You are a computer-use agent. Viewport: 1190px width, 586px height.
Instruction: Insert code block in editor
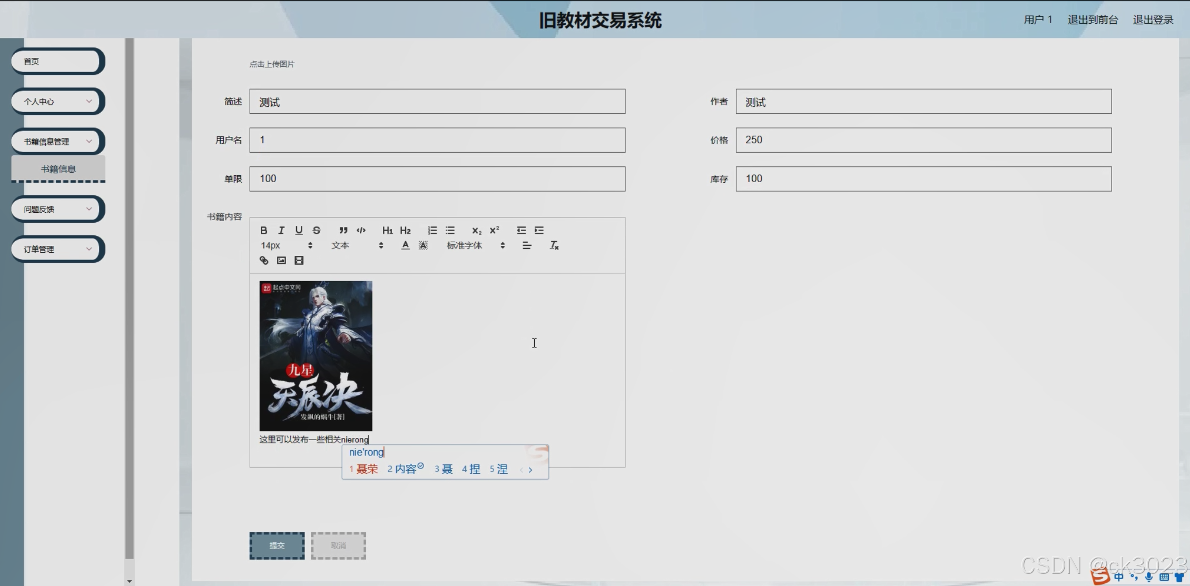[x=361, y=230]
